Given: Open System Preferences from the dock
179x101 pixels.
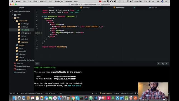Looking at the screenshot, I should (x=64, y=98).
